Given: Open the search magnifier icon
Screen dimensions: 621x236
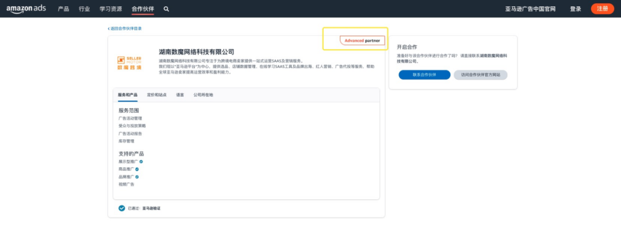Looking at the screenshot, I should [166, 9].
